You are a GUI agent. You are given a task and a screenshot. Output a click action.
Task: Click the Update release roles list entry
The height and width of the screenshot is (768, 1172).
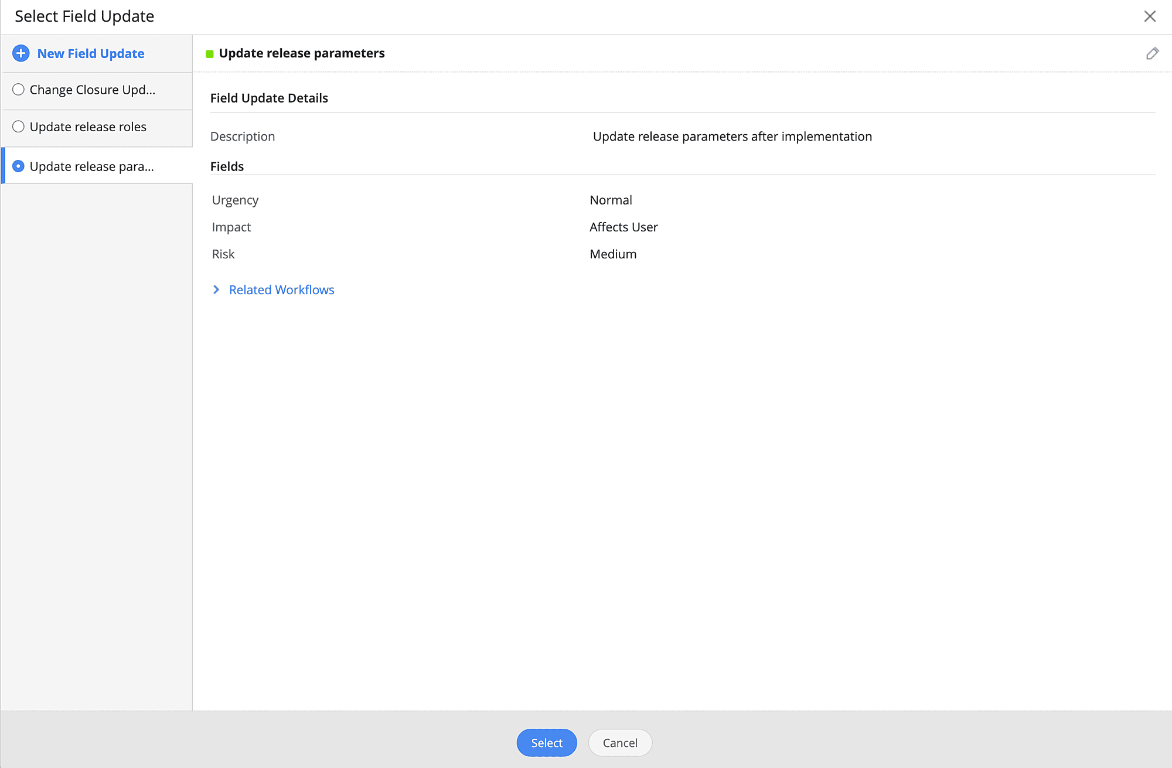click(88, 127)
